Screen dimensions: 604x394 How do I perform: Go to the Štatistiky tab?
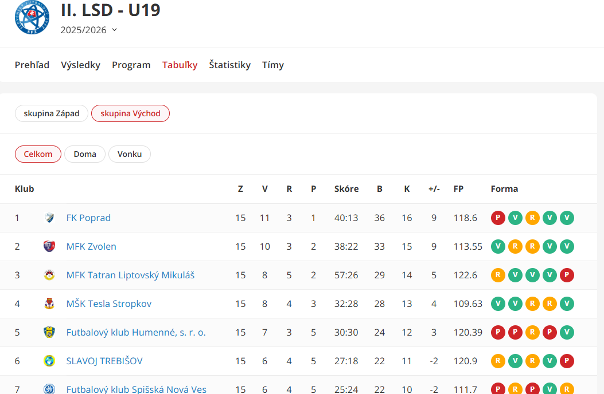[229, 65]
